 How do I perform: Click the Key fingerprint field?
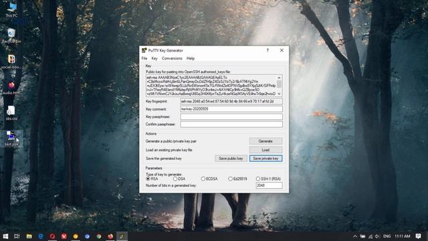coord(231,101)
